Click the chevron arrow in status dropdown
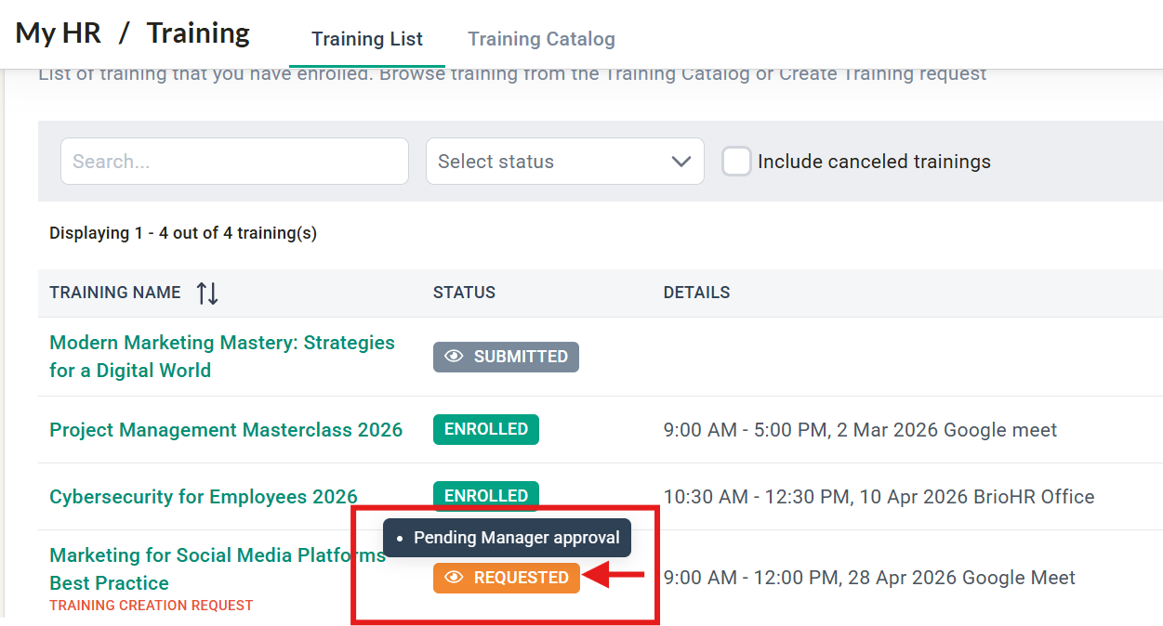 (x=681, y=162)
